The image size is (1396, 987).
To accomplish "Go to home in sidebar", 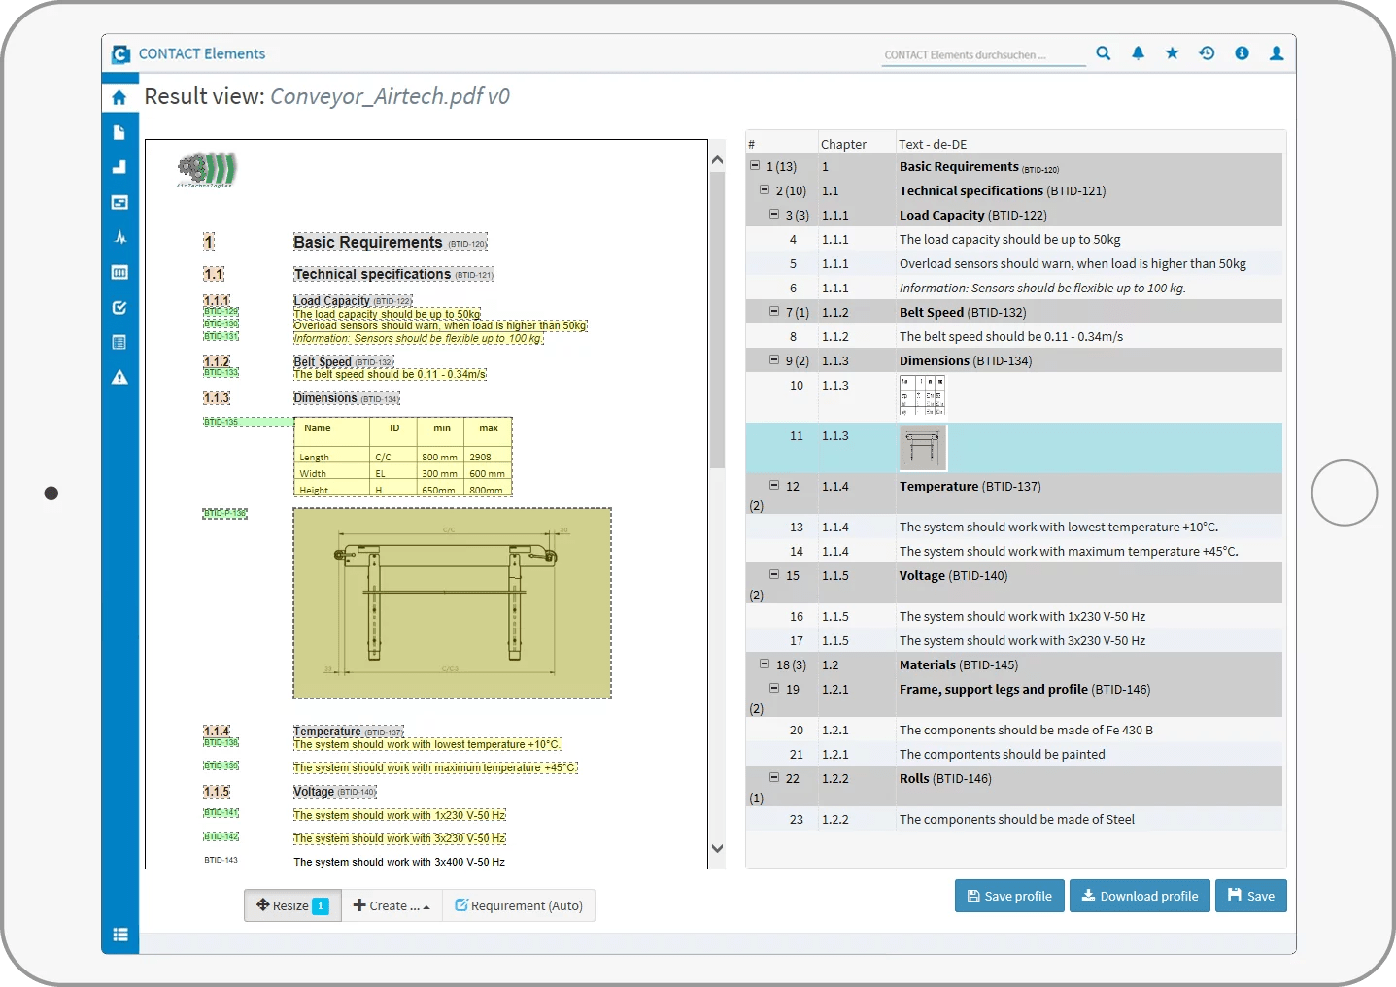I will [x=119, y=97].
